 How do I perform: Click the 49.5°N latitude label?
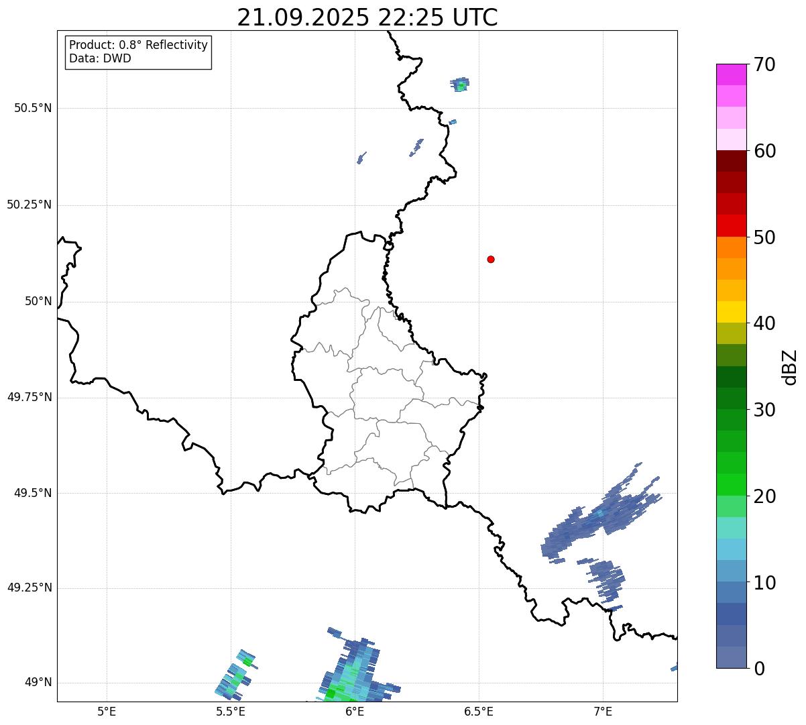(33, 493)
